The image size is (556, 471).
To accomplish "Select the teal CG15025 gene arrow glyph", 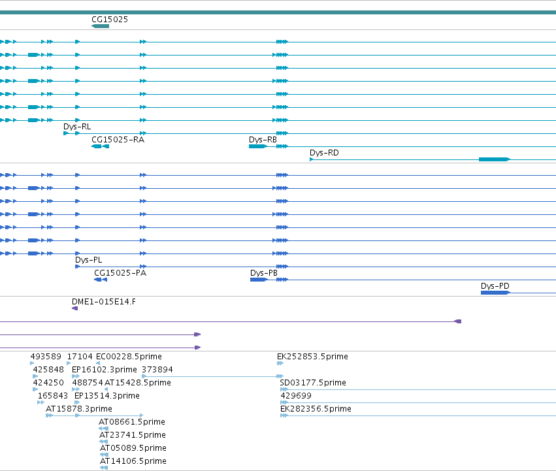I will (x=100, y=26).
